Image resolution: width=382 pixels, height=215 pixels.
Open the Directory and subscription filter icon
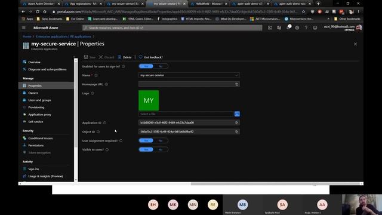point(279,28)
